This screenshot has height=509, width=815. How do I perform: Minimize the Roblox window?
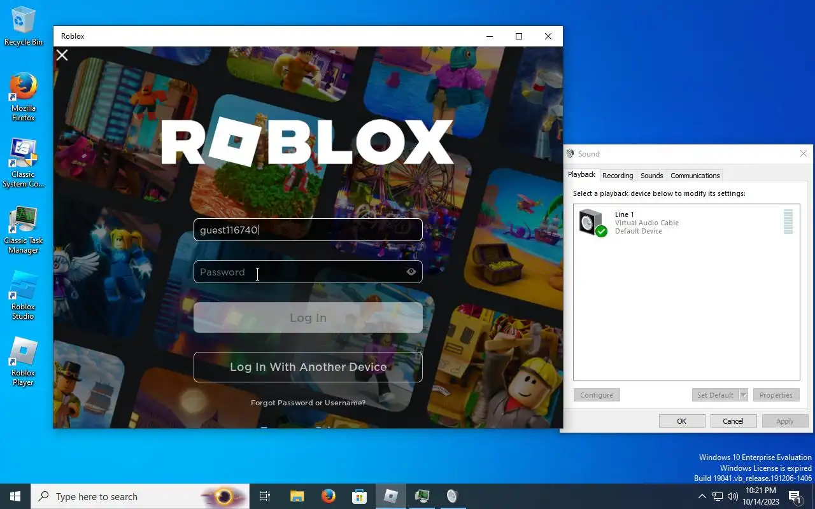[x=490, y=36]
